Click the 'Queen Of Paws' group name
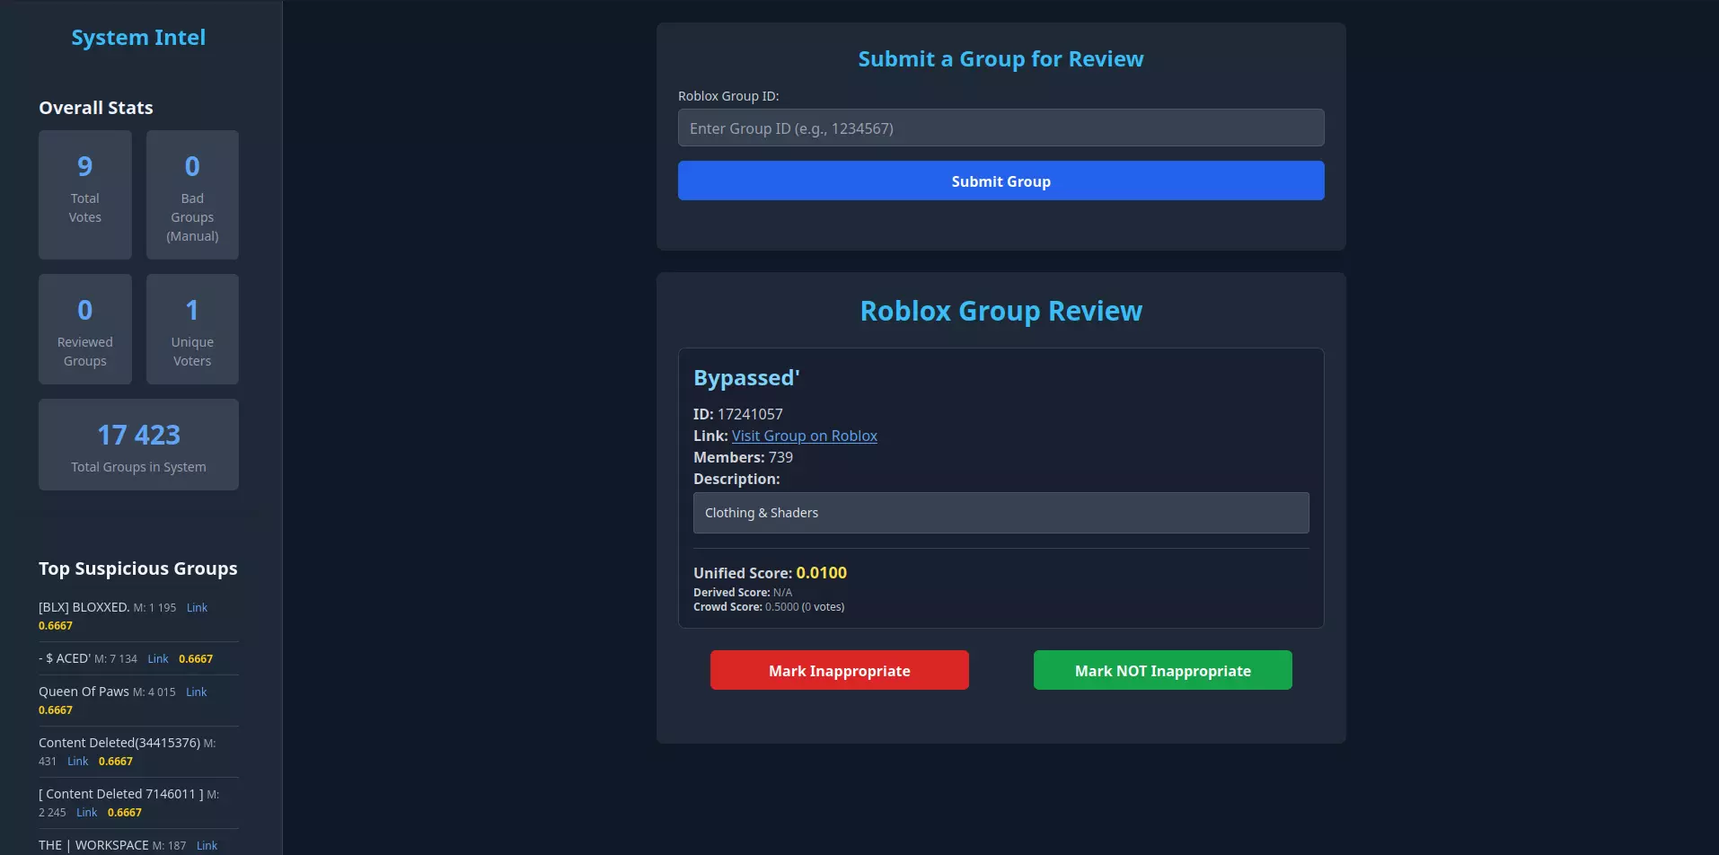Screen dimensions: 1719x855 coord(84,692)
